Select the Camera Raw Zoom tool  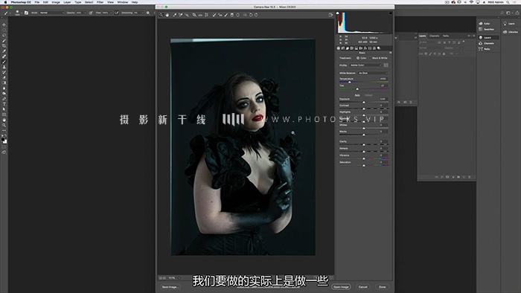point(161,15)
